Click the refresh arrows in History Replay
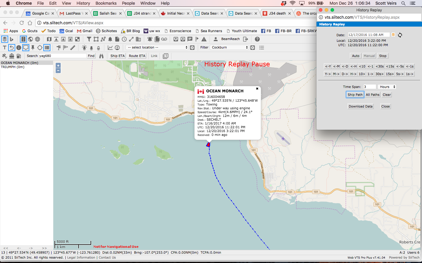Image resolution: width=422 pixels, height=263 pixels. [x=400, y=35]
